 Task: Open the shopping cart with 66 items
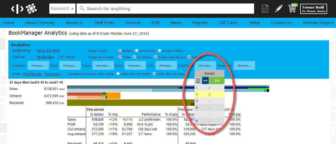pyautogui.click(x=292, y=8)
